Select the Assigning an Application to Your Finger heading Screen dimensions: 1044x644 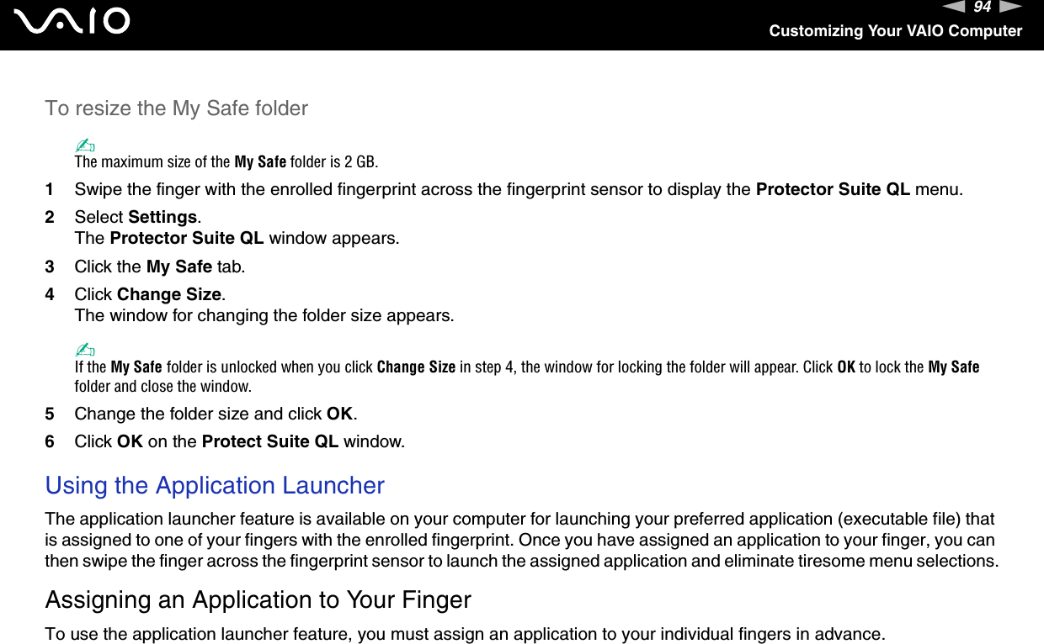click(x=258, y=600)
